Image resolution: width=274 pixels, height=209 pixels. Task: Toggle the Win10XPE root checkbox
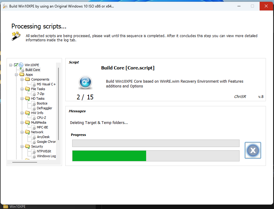point(16,65)
